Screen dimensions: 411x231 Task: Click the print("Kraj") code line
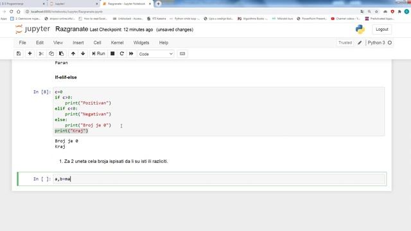point(71,131)
